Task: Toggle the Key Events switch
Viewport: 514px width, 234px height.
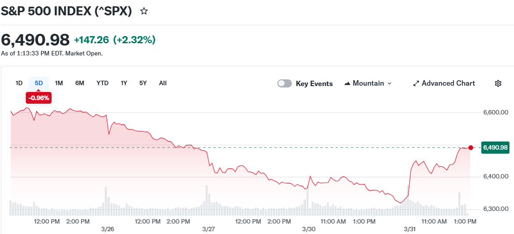Action: [285, 83]
